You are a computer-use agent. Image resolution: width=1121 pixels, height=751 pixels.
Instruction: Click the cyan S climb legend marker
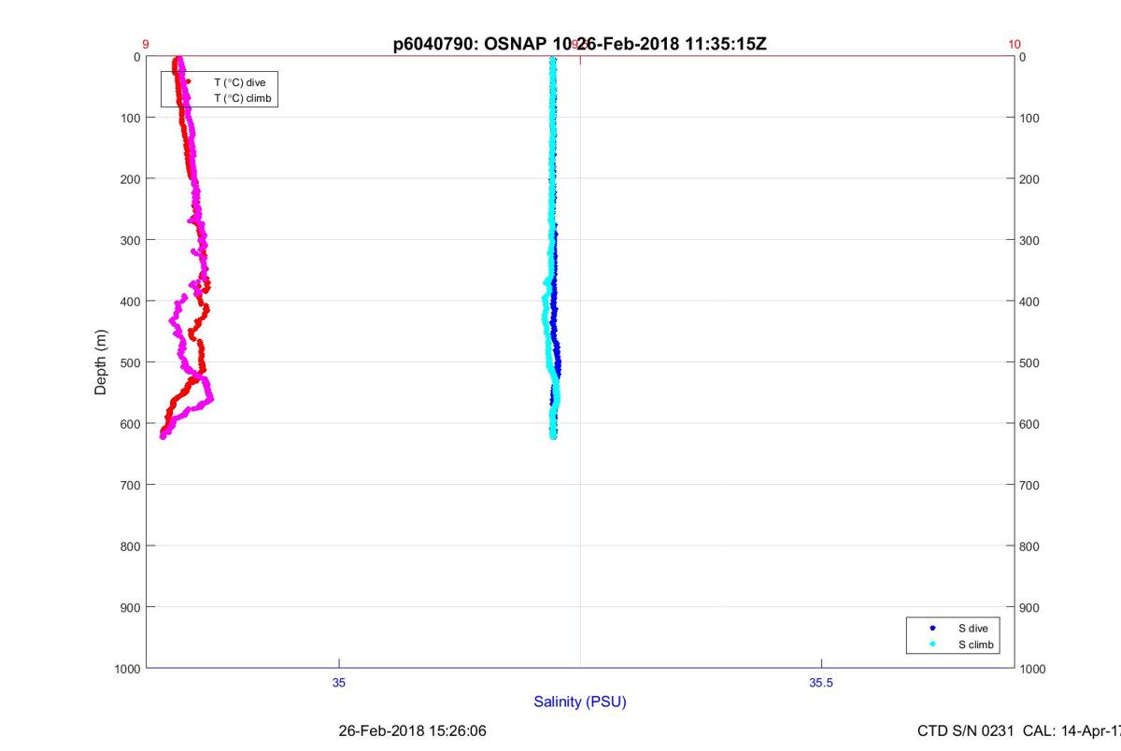coord(932,645)
